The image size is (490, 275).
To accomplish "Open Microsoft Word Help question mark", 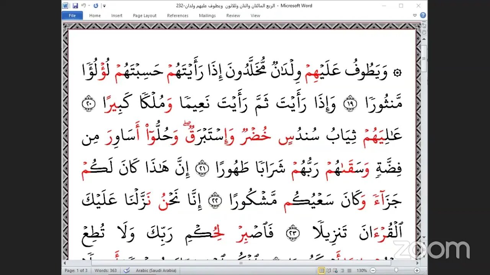I will 423,15.
